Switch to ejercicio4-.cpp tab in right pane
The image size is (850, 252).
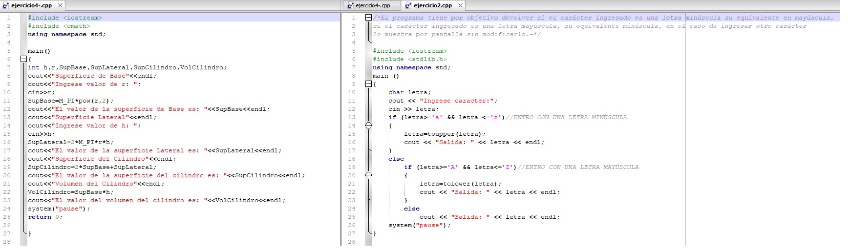coord(372,6)
